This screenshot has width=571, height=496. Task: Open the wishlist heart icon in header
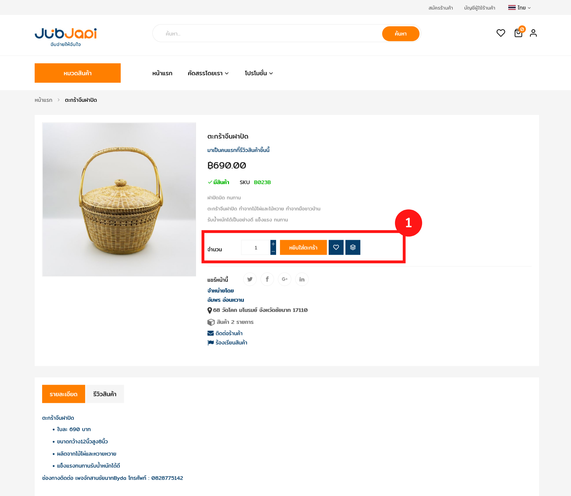(x=501, y=33)
